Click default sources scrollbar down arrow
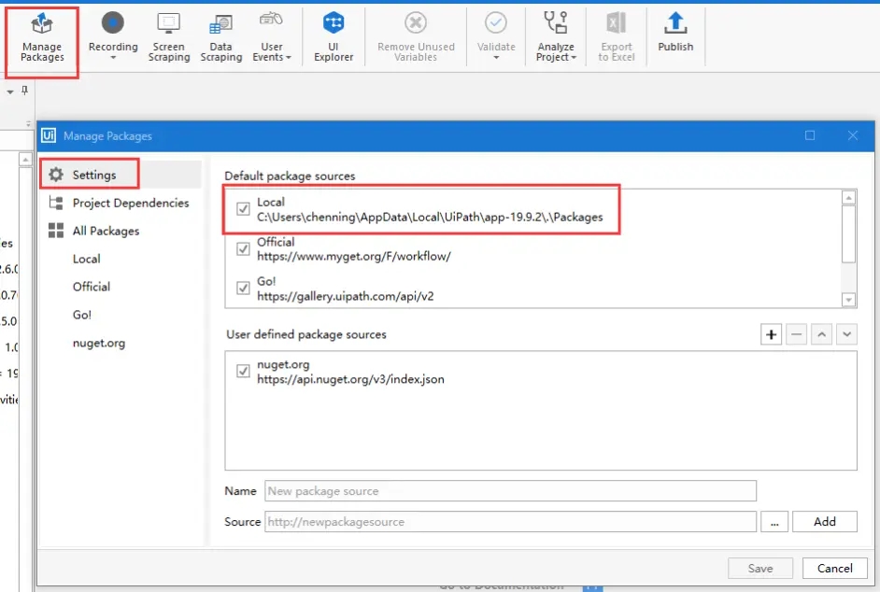880x592 pixels. click(848, 301)
